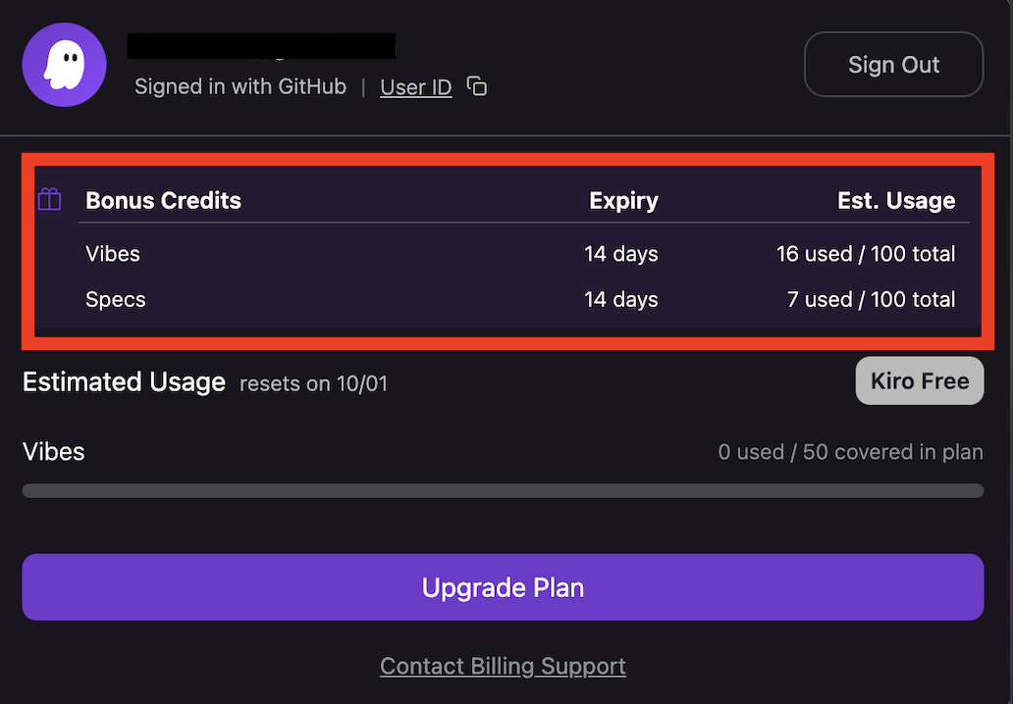This screenshot has width=1013, height=704.
Task: Select the Vibes row in Bonus Credits
Action: pyautogui.click(x=113, y=254)
